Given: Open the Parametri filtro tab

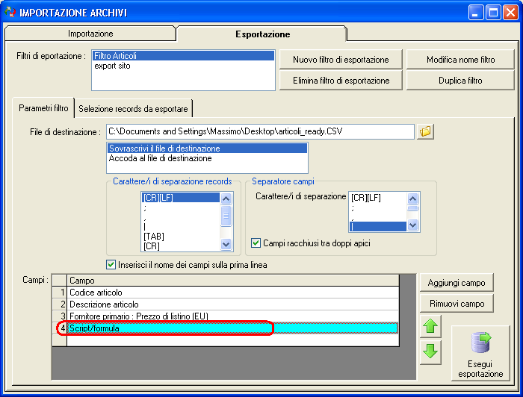Looking at the screenshot, I should pyautogui.click(x=43, y=108).
